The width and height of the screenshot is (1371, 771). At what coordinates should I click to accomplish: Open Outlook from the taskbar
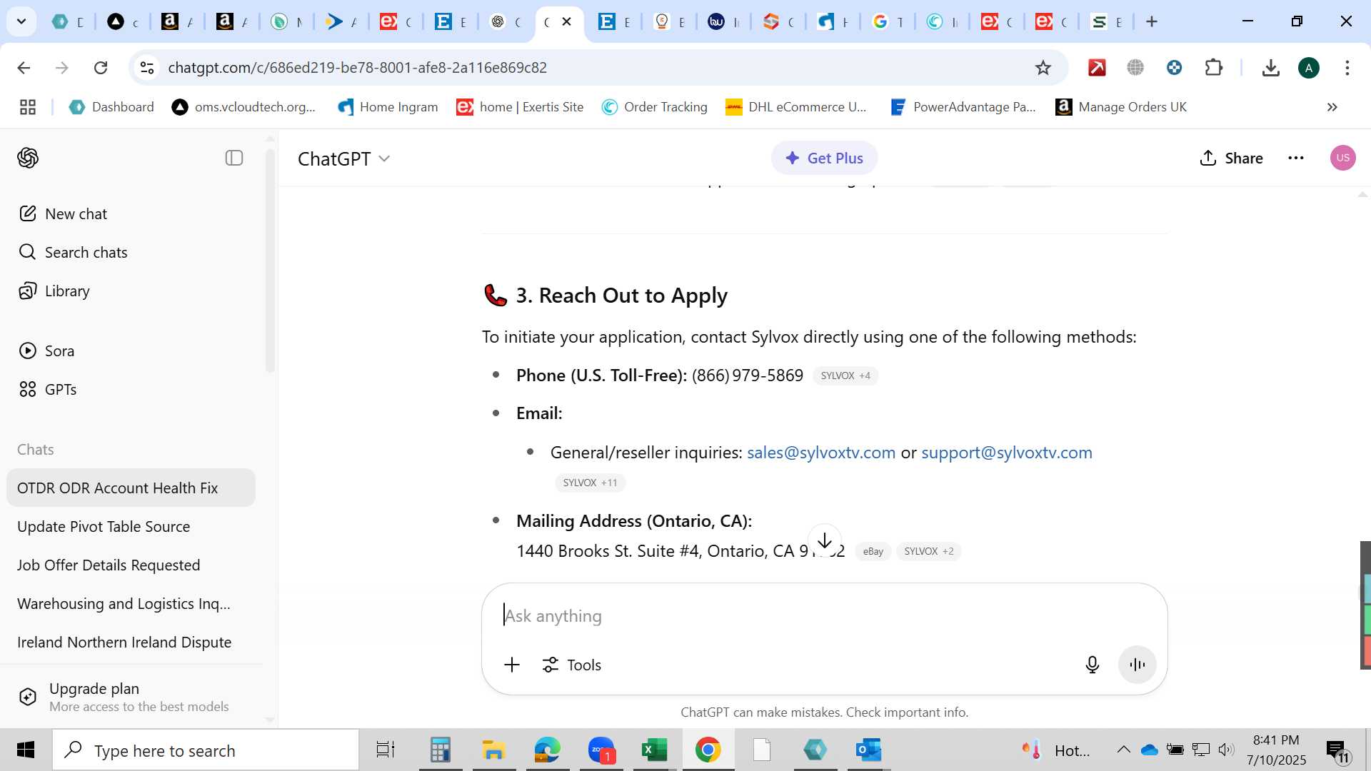point(868,750)
